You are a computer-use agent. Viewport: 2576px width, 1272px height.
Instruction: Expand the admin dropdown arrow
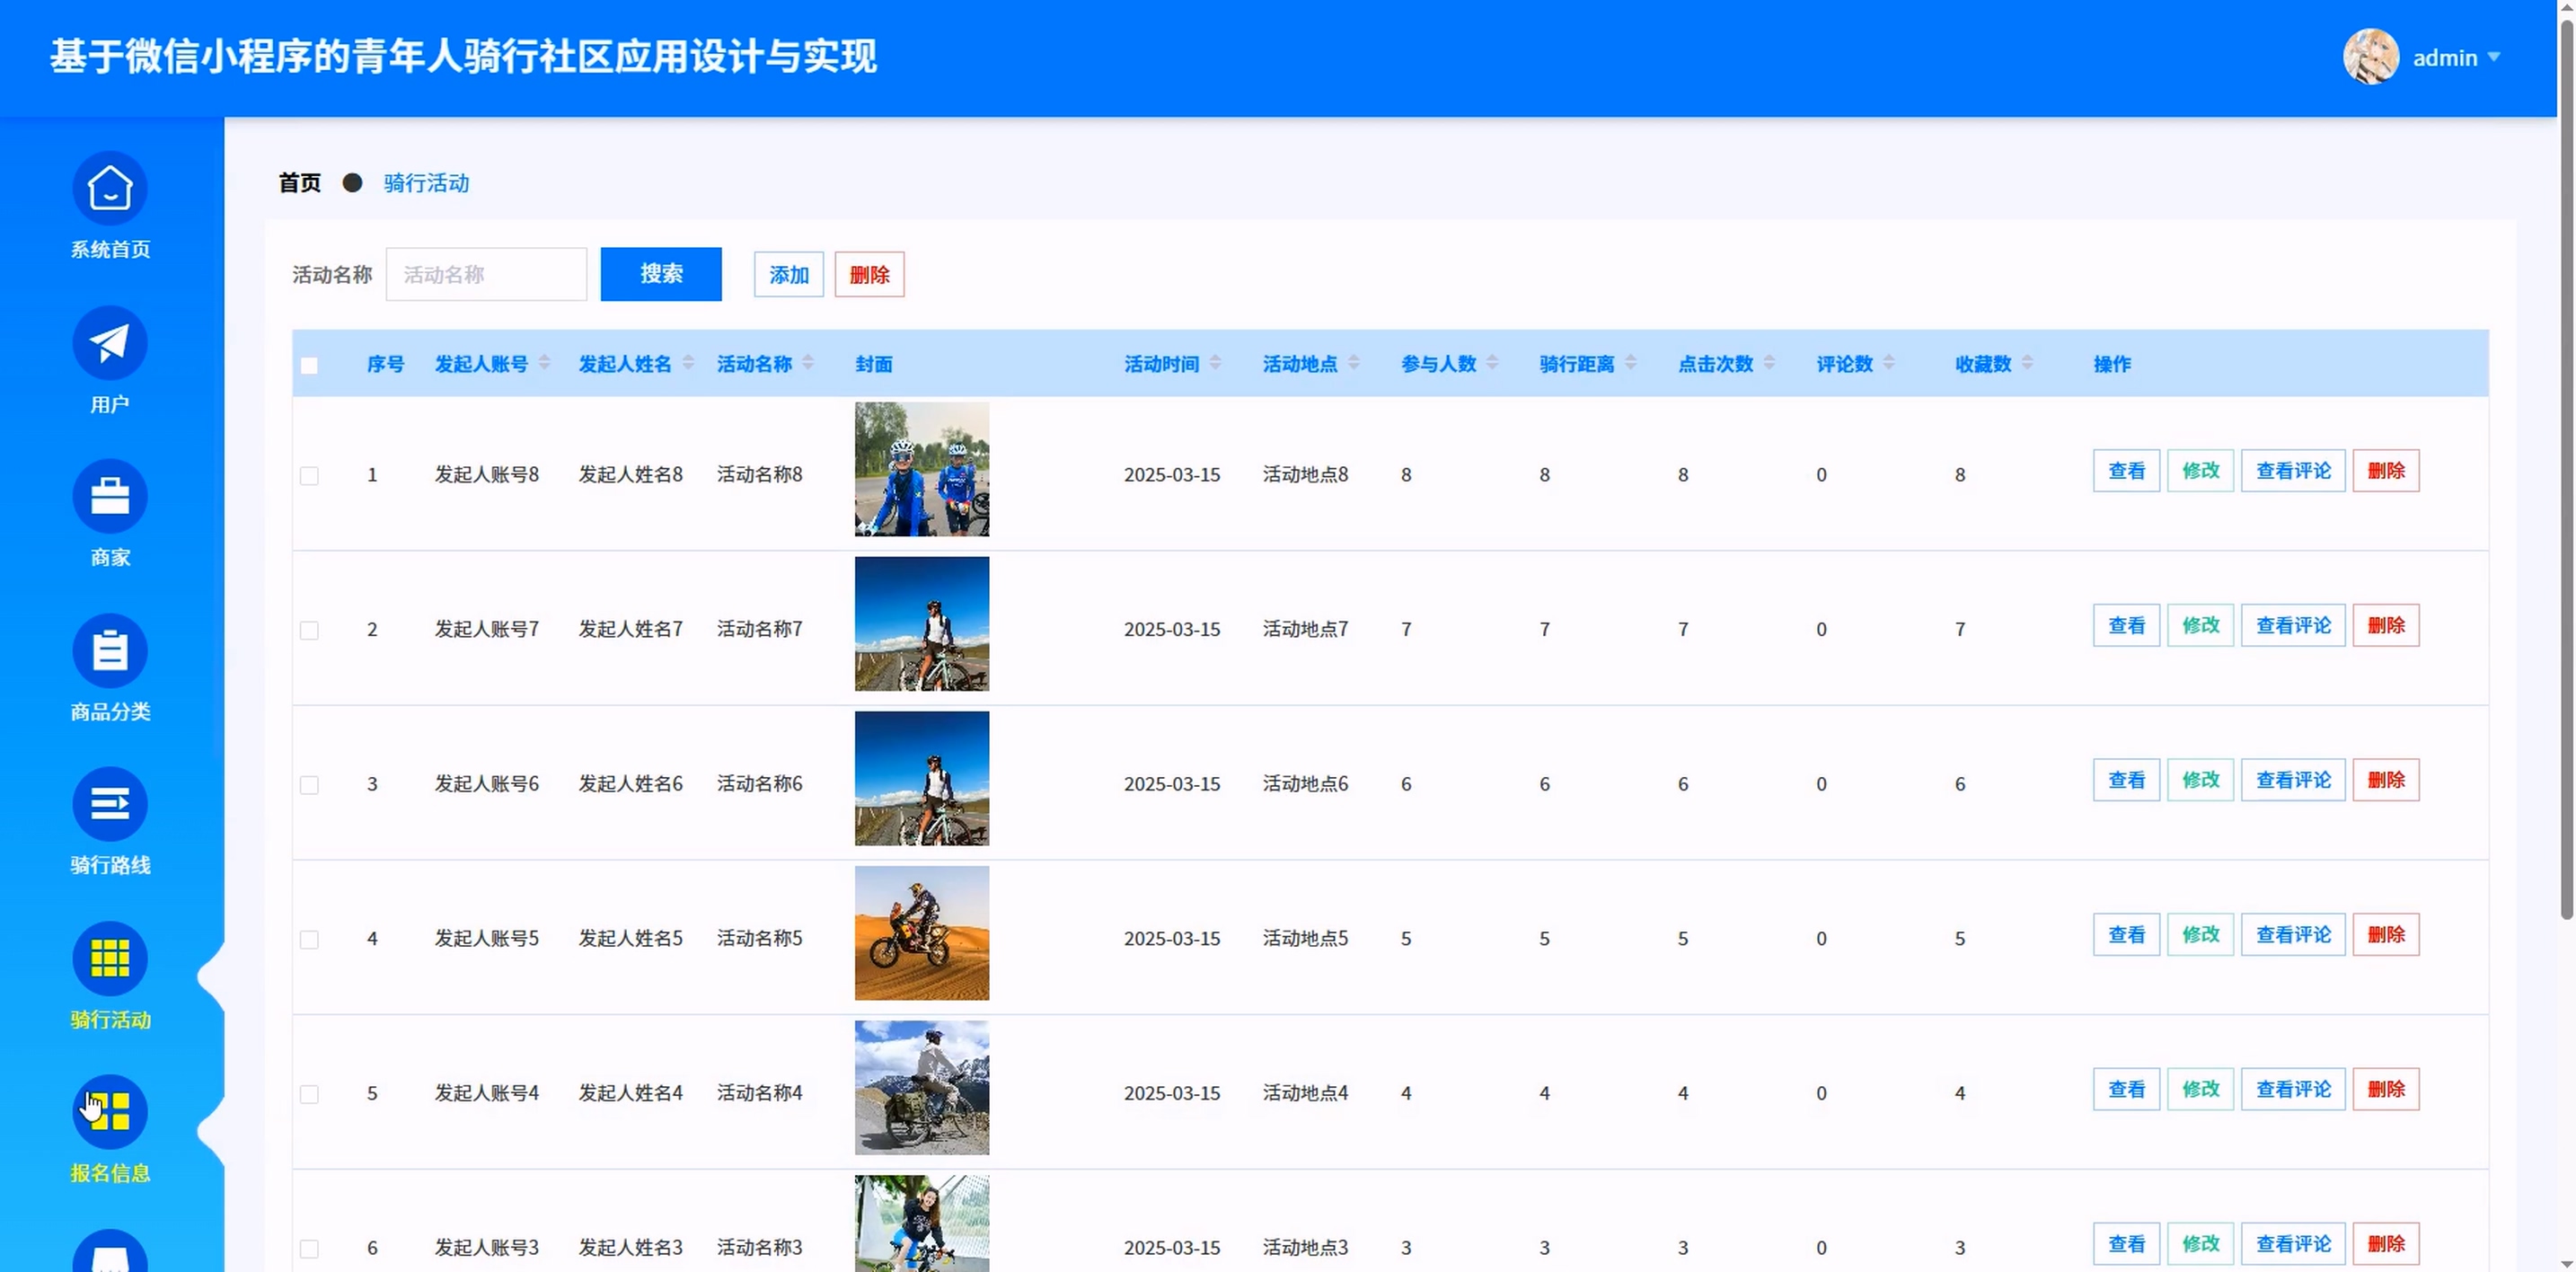pos(2493,57)
